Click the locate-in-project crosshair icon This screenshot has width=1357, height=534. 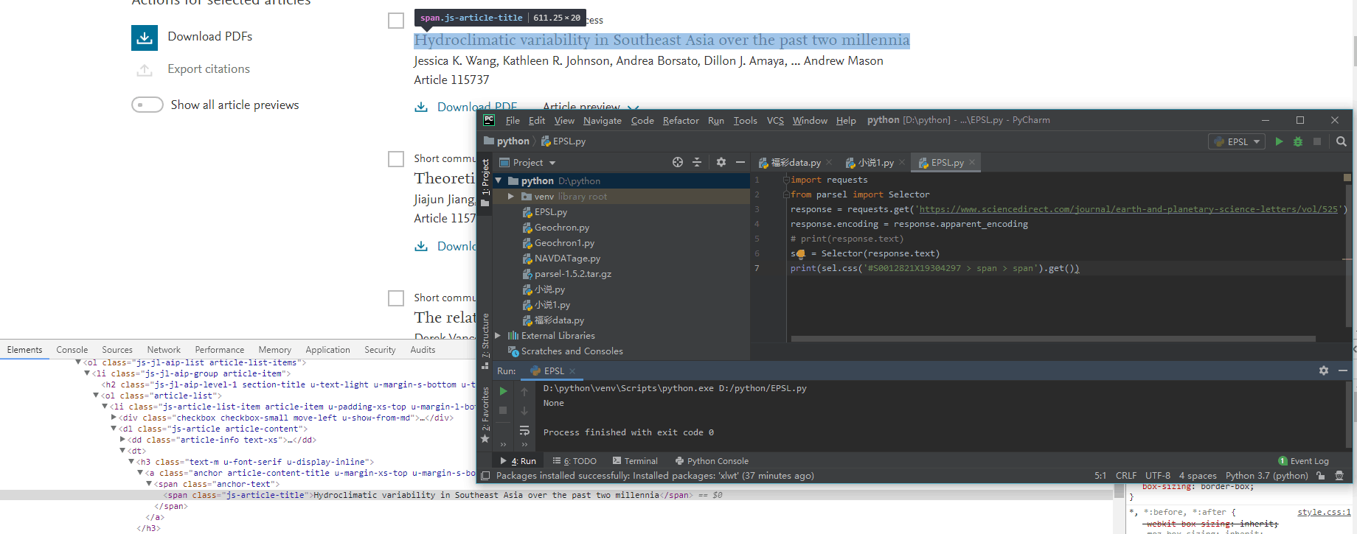point(678,162)
